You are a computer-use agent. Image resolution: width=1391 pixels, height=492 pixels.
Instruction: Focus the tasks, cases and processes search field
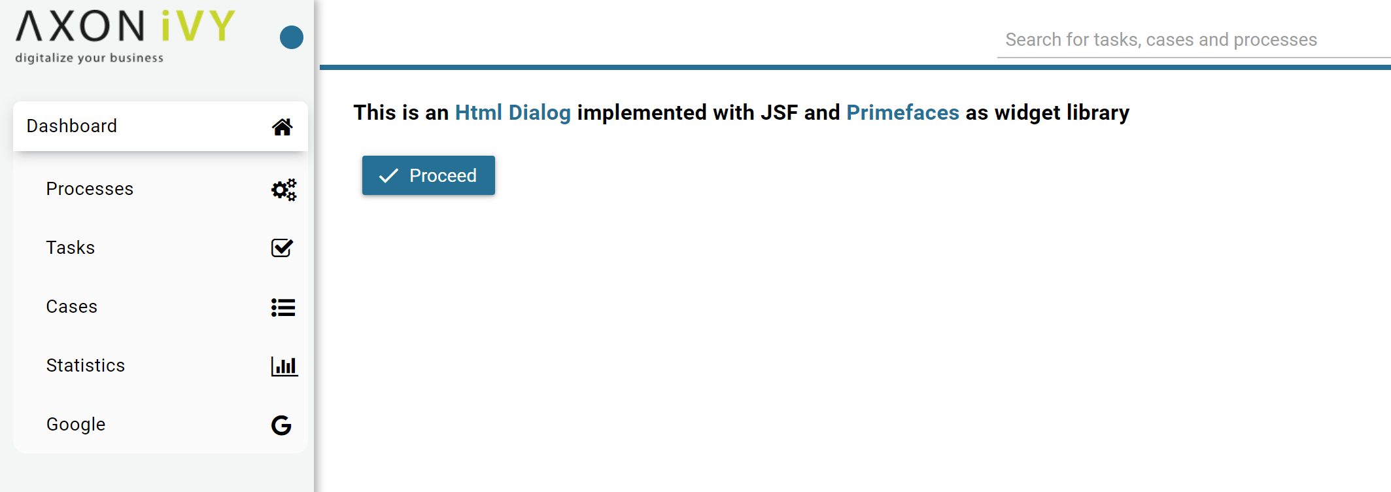click(x=1194, y=40)
